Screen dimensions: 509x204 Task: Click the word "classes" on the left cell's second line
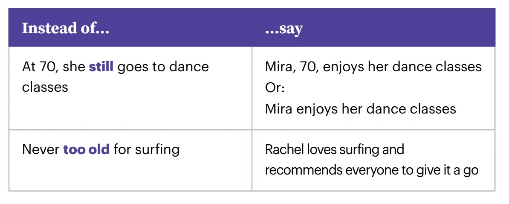pos(45,87)
